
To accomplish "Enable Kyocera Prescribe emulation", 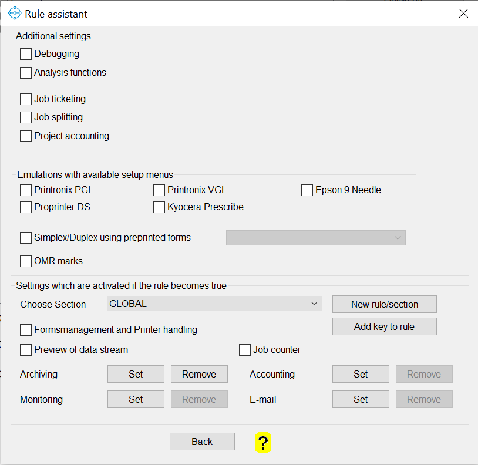I will click(159, 207).
